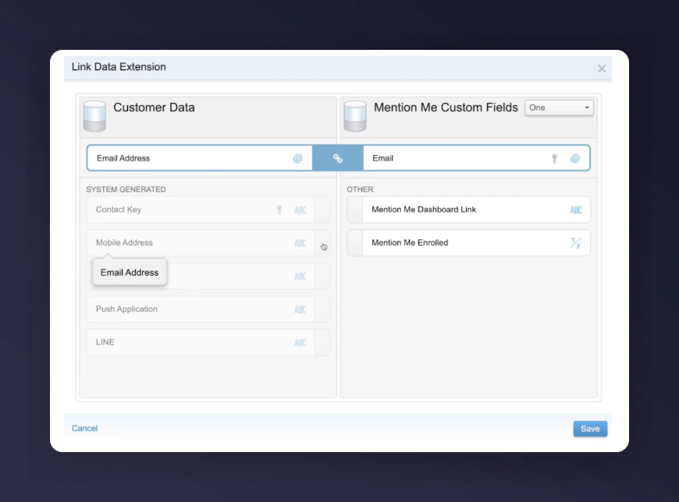Click ABC icon on Mention Me Dashboard Link
679x502 pixels.
(x=575, y=210)
